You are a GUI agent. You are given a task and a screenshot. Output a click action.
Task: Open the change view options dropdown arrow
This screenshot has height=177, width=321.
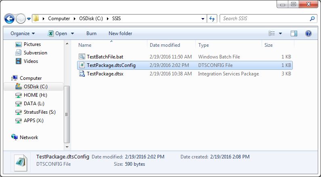(281, 33)
